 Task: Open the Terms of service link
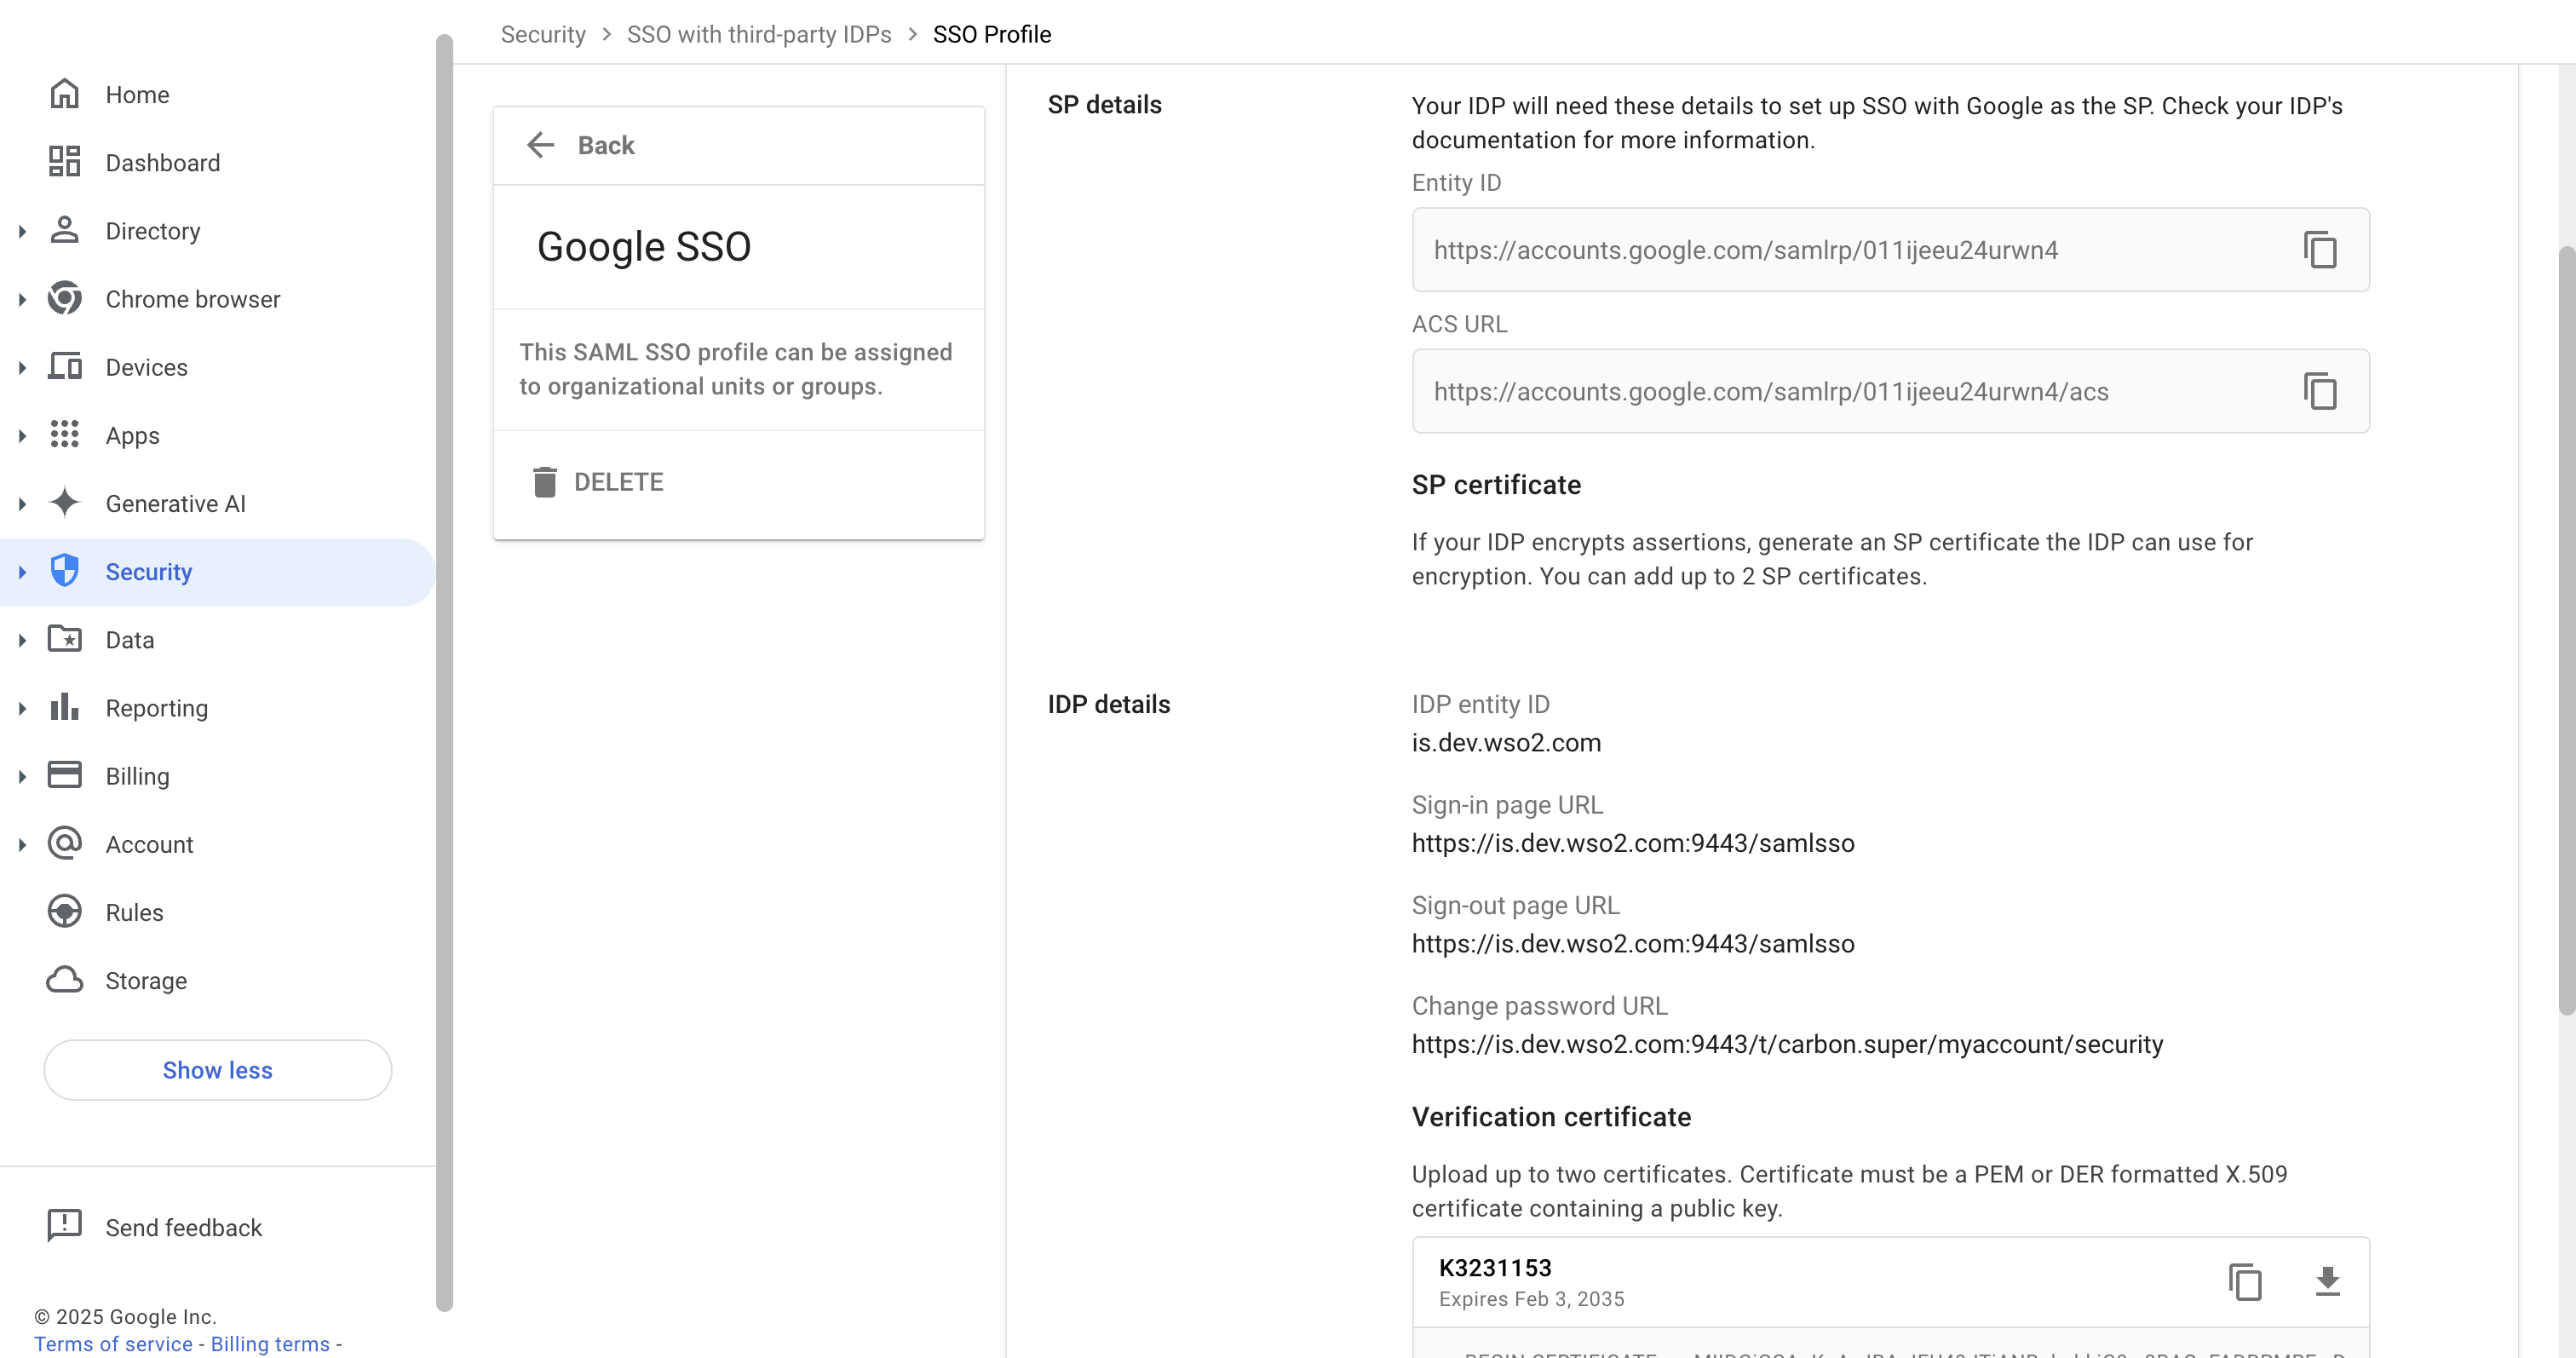113,1344
